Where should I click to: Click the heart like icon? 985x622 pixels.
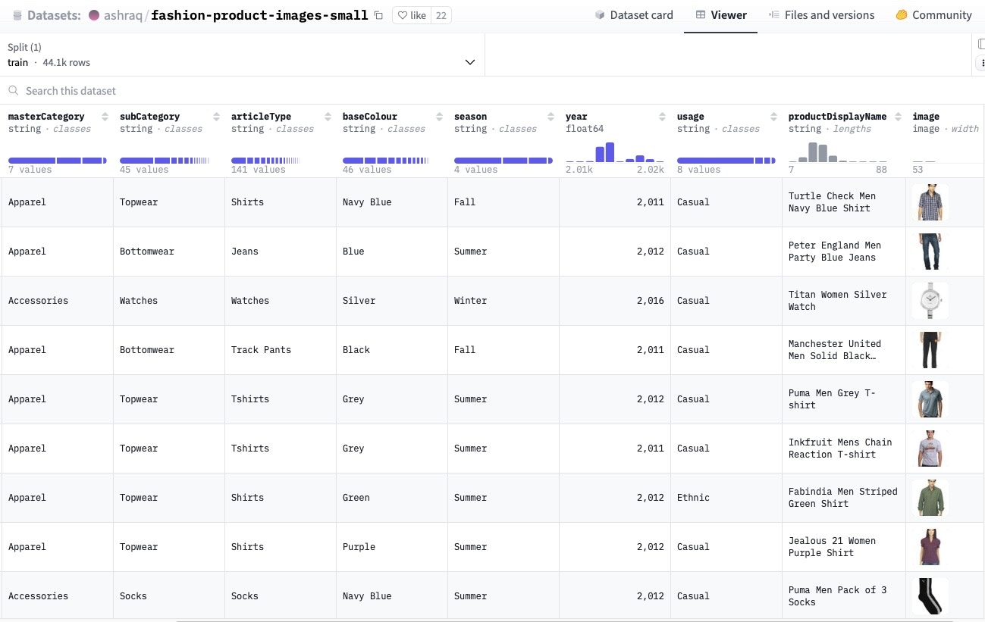point(403,15)
